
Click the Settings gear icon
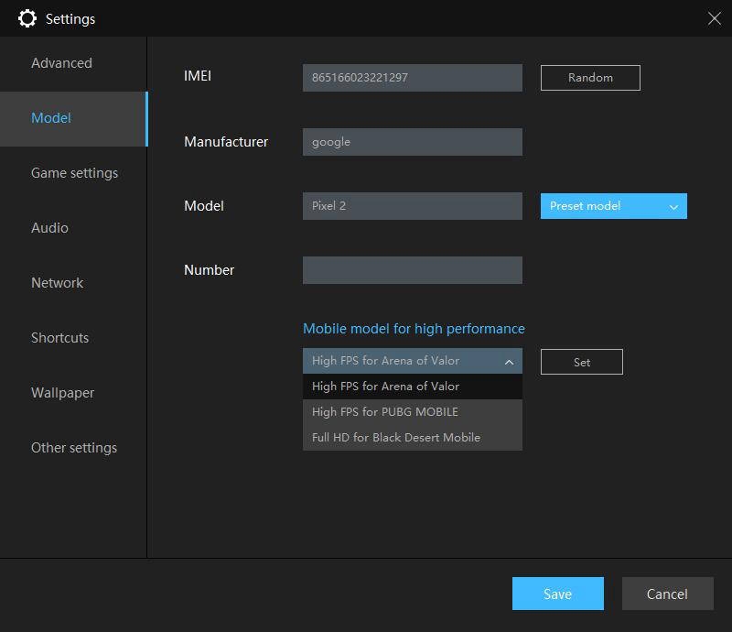click(x=27, y=18)
